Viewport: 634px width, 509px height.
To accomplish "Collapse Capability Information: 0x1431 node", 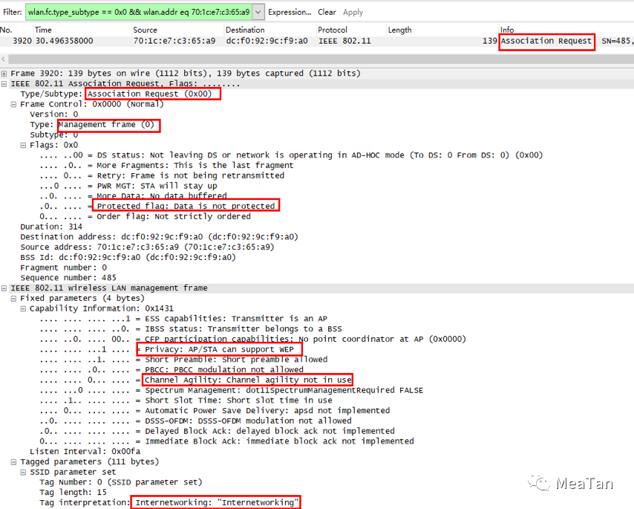I will [24, 308].
